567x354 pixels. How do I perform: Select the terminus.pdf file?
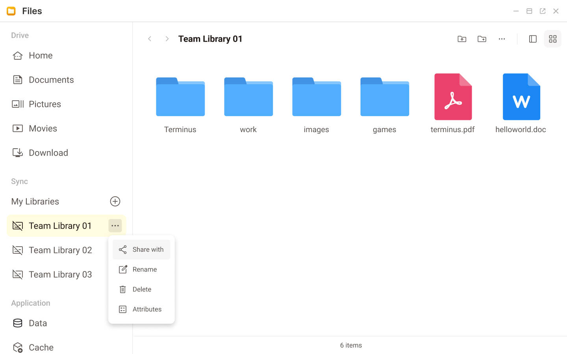(x=453, y=104)
